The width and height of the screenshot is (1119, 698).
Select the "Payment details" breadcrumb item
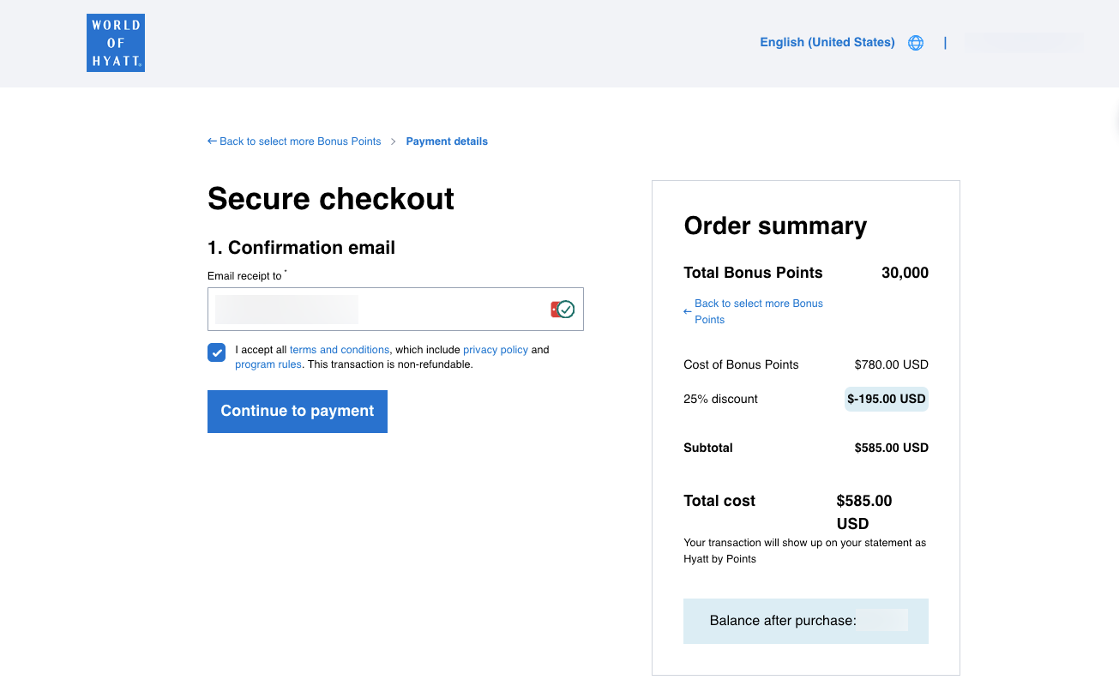tap(447, 141)
